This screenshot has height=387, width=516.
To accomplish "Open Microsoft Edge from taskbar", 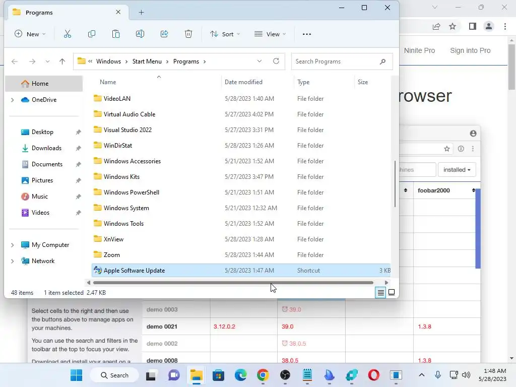I will 240,375.
